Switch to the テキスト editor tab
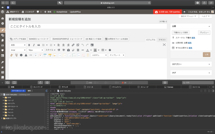Image resolution: width=215 pixels, height=134 pixels. pos(162,39)
